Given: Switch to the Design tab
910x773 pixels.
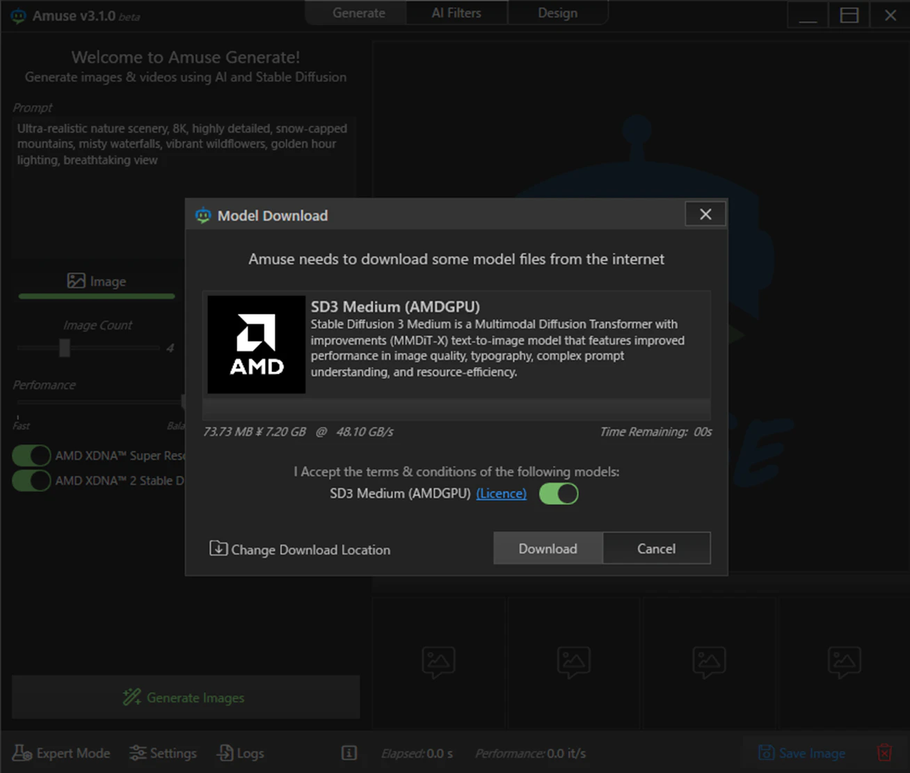Looking at the screenshot, I should click(557, 13).
